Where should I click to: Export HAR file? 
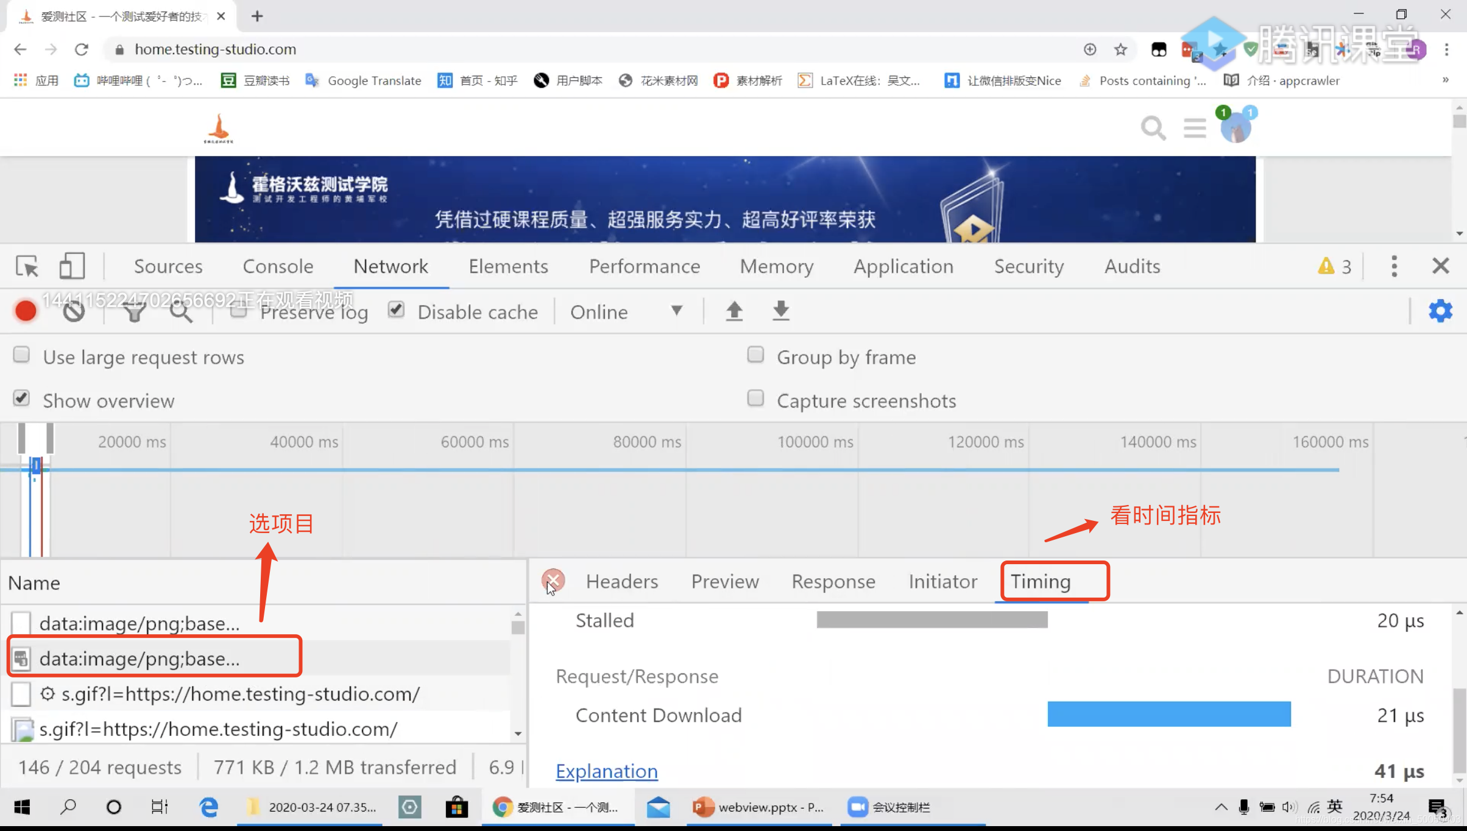tap(780, 311)
